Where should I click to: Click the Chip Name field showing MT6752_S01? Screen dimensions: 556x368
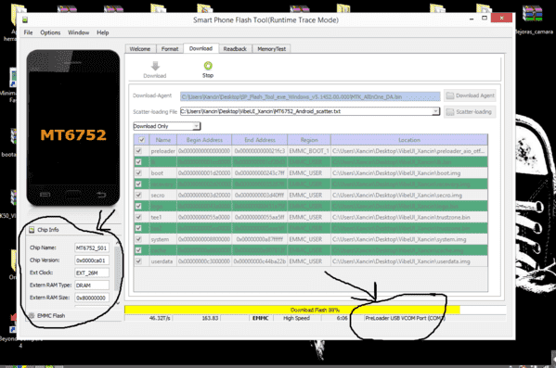tap(92, 247)
